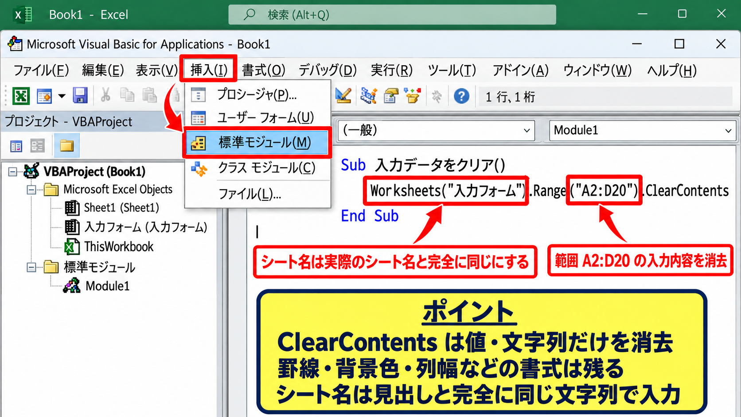The width and height of the screenshot is (741, 417).
Task: Open the insert object dropdown arrow
Action: point(62,96)
